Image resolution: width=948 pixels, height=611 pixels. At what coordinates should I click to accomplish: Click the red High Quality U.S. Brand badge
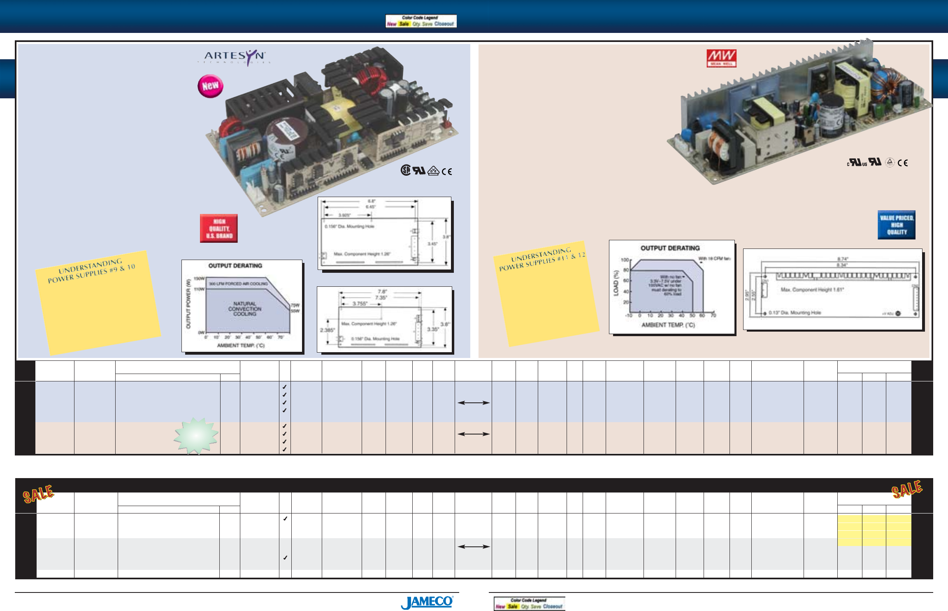pyautogui.click(x=219, y=228)
